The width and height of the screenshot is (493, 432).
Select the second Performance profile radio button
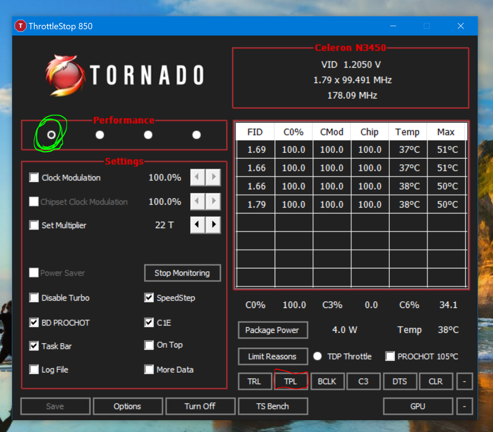click(x=100, y=135)
